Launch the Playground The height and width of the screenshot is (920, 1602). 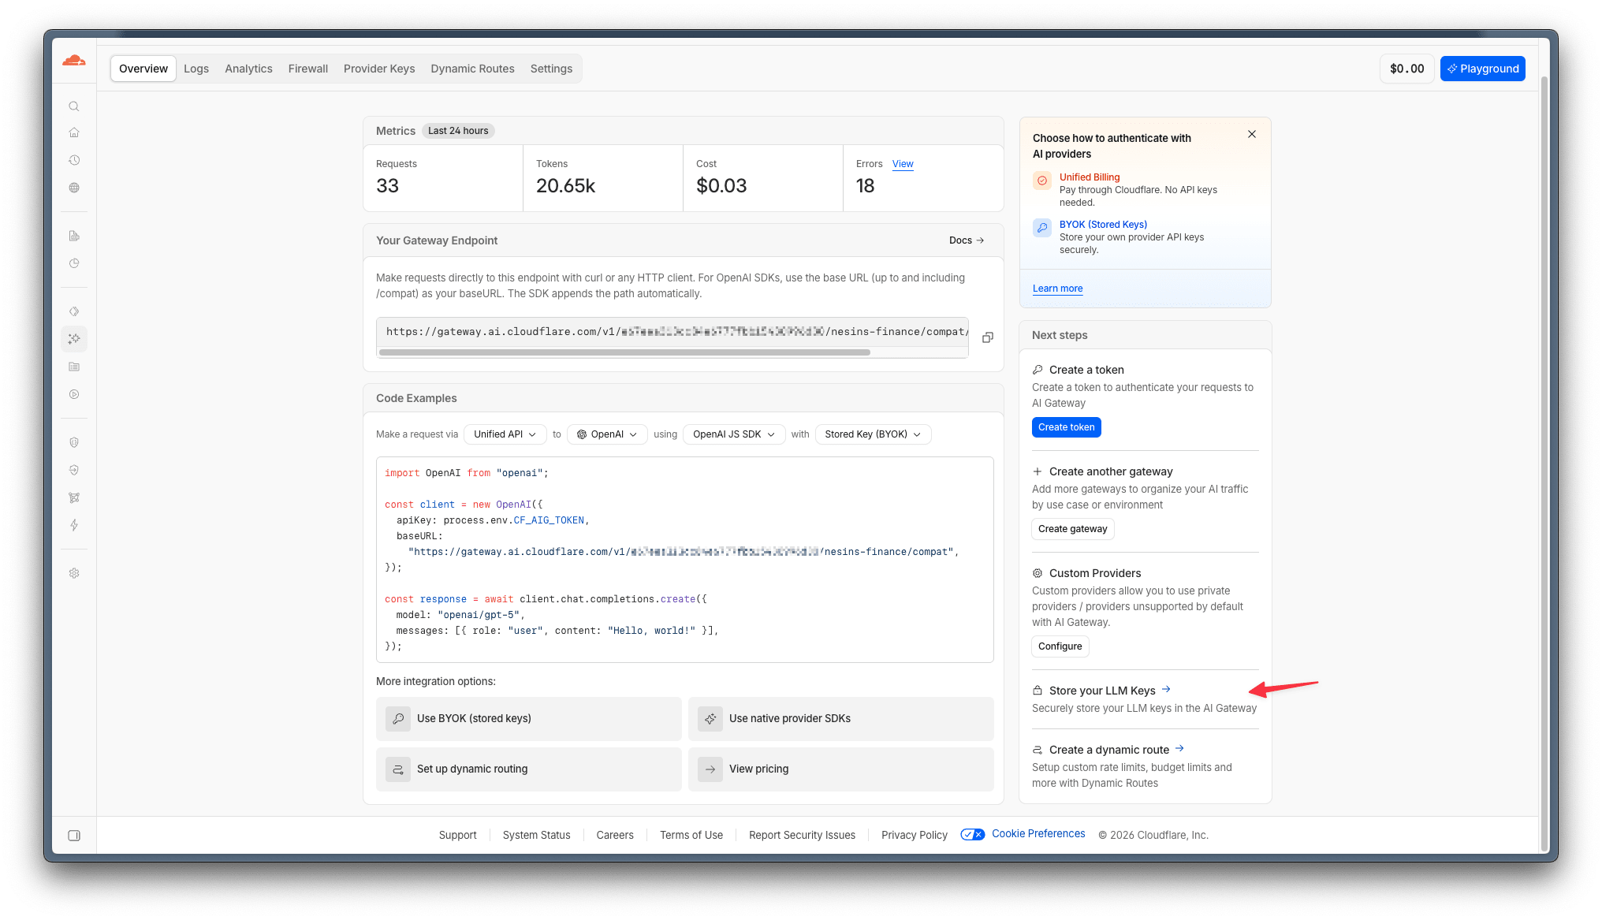click(1482, 69)
